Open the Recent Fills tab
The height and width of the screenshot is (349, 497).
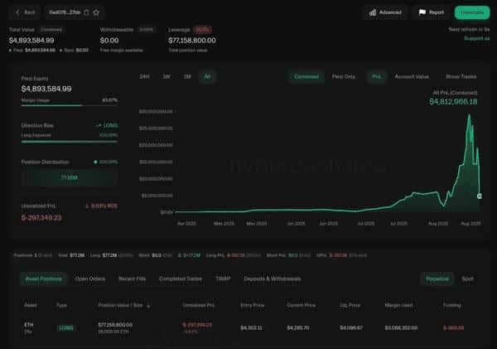coord(133,279)
